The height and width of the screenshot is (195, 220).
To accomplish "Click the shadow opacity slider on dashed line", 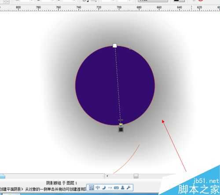I will [x=121, y=120].
